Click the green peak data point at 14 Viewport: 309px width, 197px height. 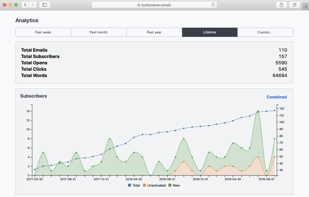(x=258, y=111)
